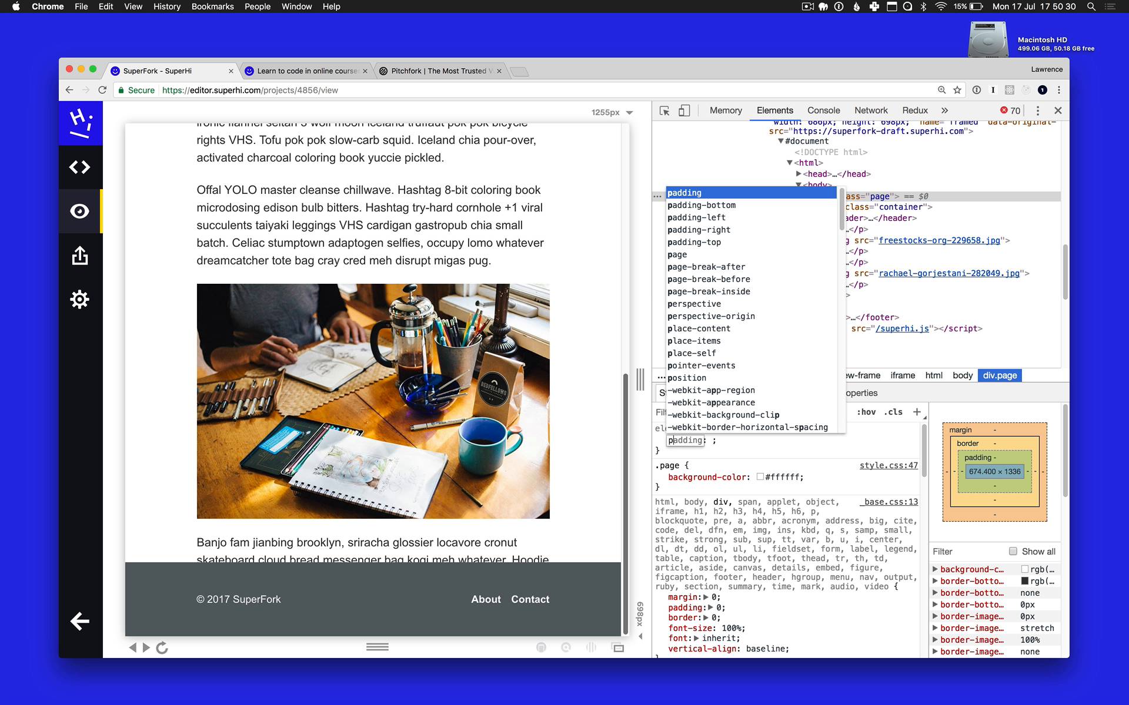Click the share/upload icon in sidebar
Screen dimensions: 1129x705
(x=80, y=256)
